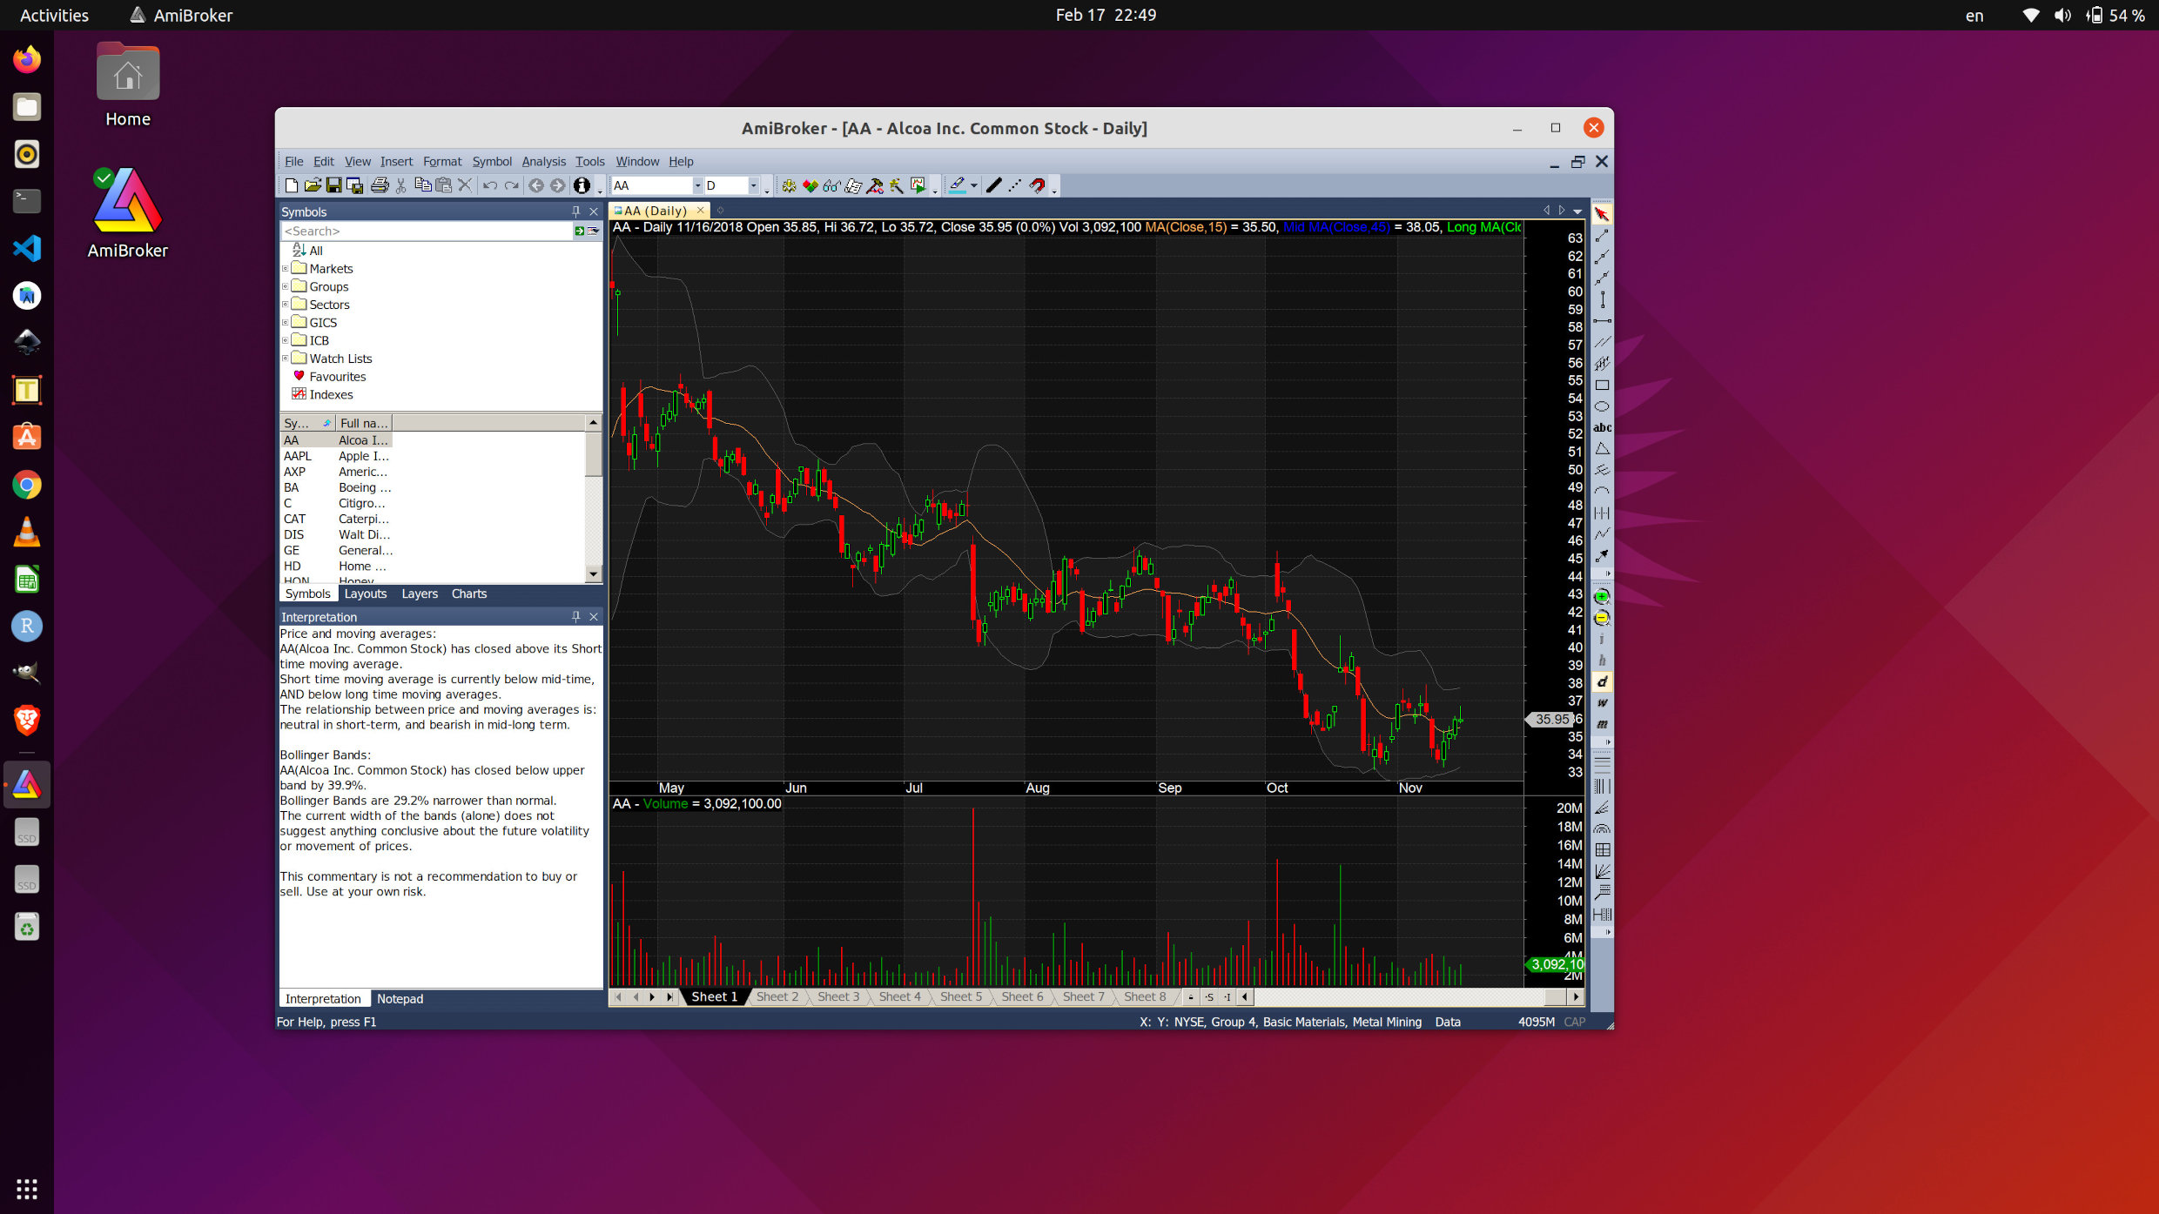Select the Rectangle drawing tool

pos(1602,385)
